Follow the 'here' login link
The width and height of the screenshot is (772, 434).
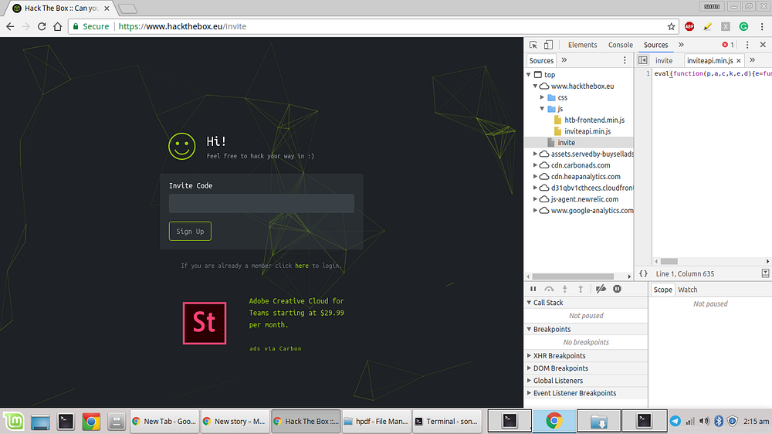click(x=302, y=266)
